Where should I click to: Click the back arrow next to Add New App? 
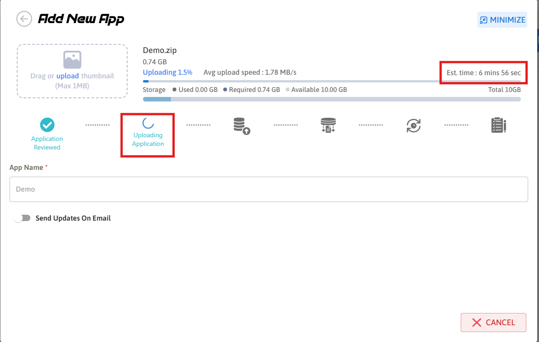pos(24,19)
